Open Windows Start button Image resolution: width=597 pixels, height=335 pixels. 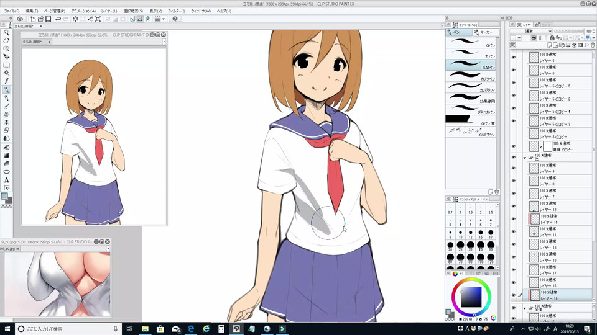pos(7,329)
